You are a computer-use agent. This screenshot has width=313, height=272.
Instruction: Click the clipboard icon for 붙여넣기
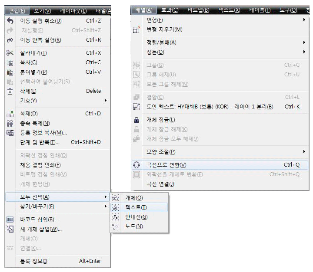tap(10, 72)
